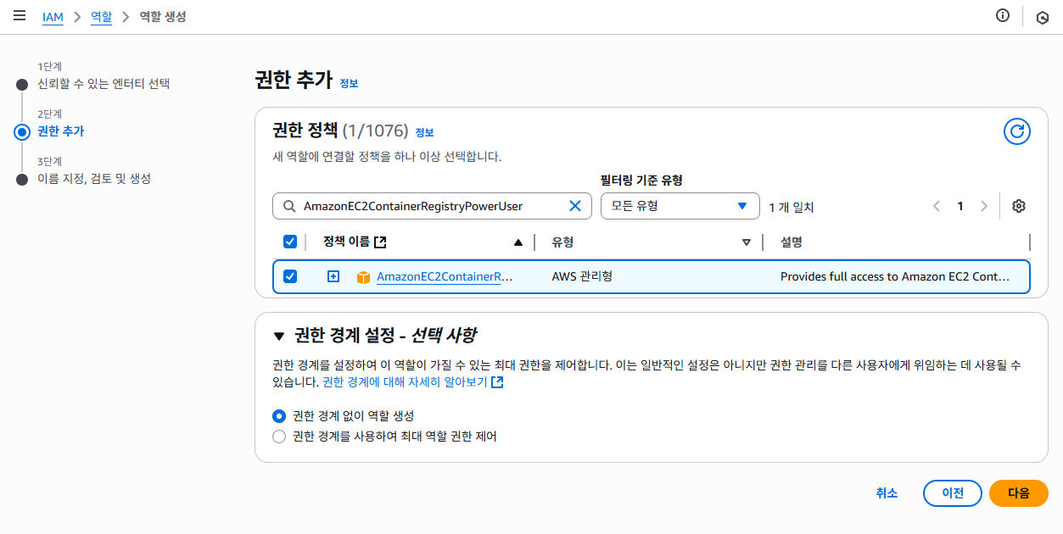The width and height of the screenshot is (1063, 534).
Task: Click page number 1 in pagination
Action: point(960,206)
